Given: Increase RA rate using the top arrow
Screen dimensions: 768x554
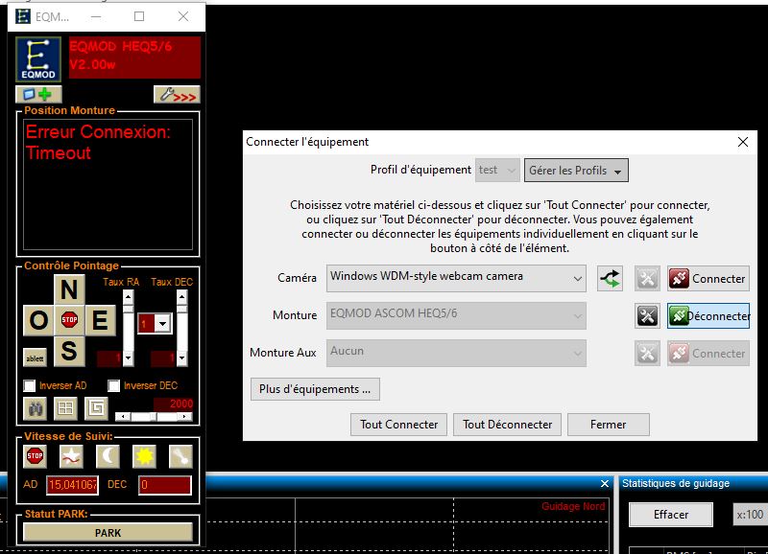Looking at the screenshot, I should point(128,297).
